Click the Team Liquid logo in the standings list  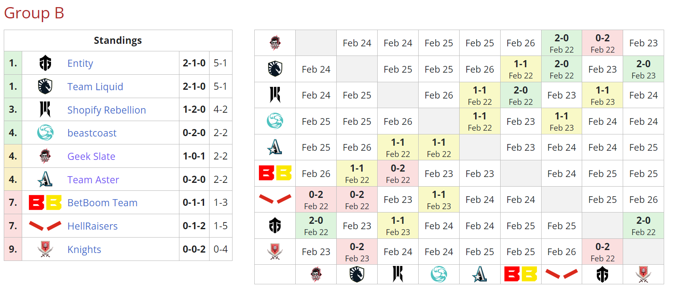(45, 86)
